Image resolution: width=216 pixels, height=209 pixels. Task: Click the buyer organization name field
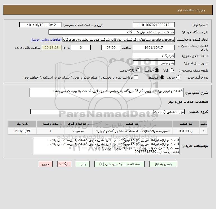click(x=112, y=32)
